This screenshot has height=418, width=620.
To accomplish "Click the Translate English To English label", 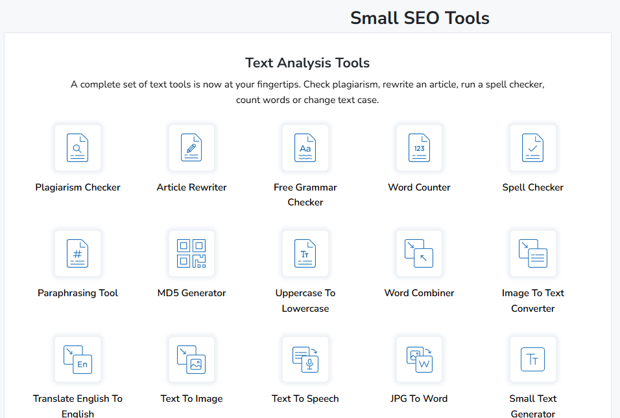I will click(x=78, y=405).
